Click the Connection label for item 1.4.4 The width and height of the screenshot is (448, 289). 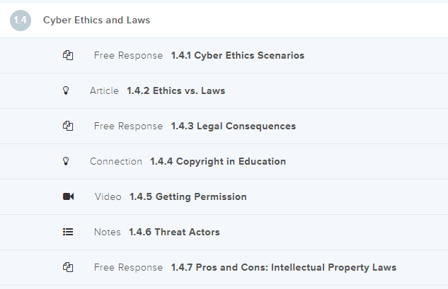click(x=115, y=161)
